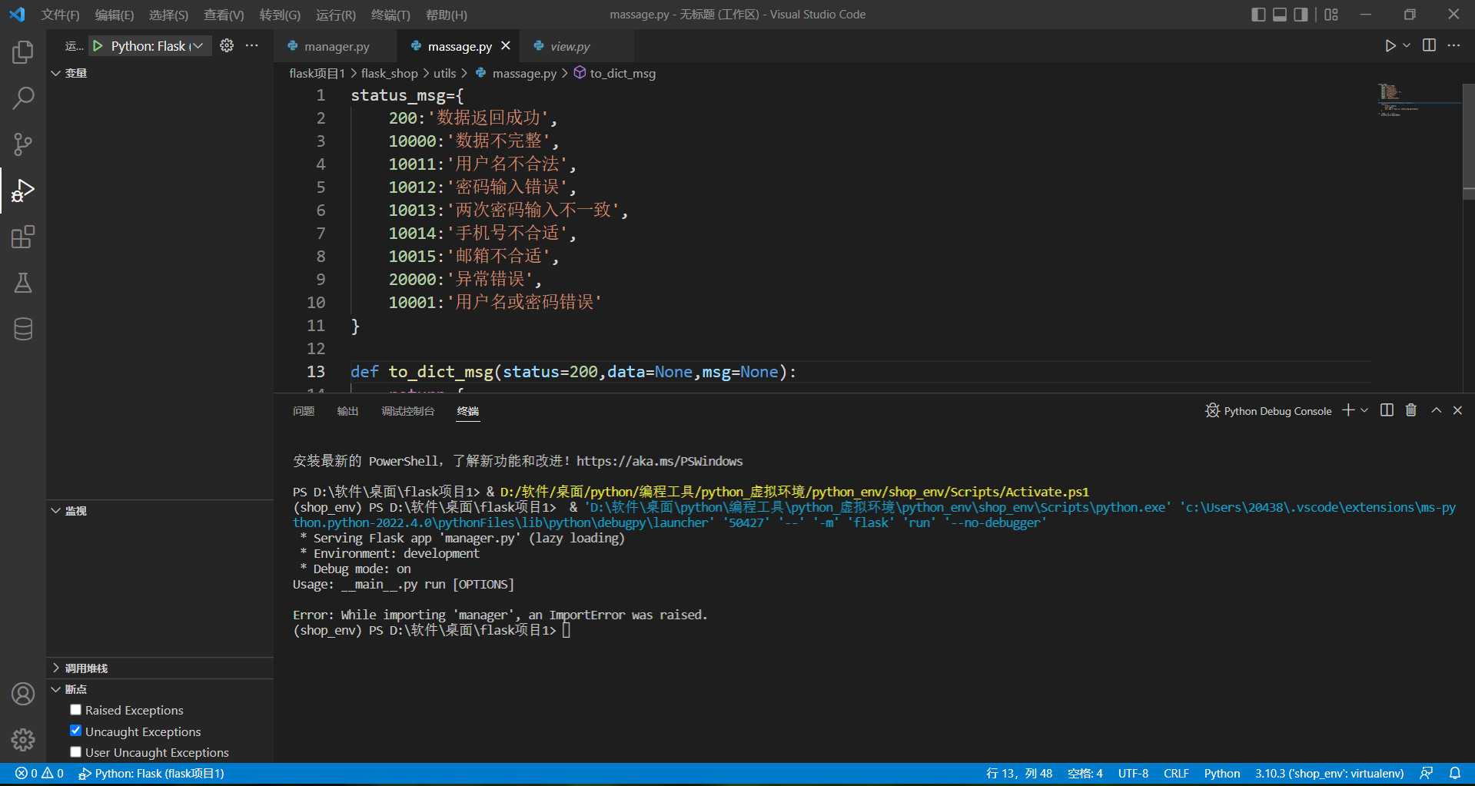
Task: Open notifications bell in status bar
Action: click(x=1455, y=773)
